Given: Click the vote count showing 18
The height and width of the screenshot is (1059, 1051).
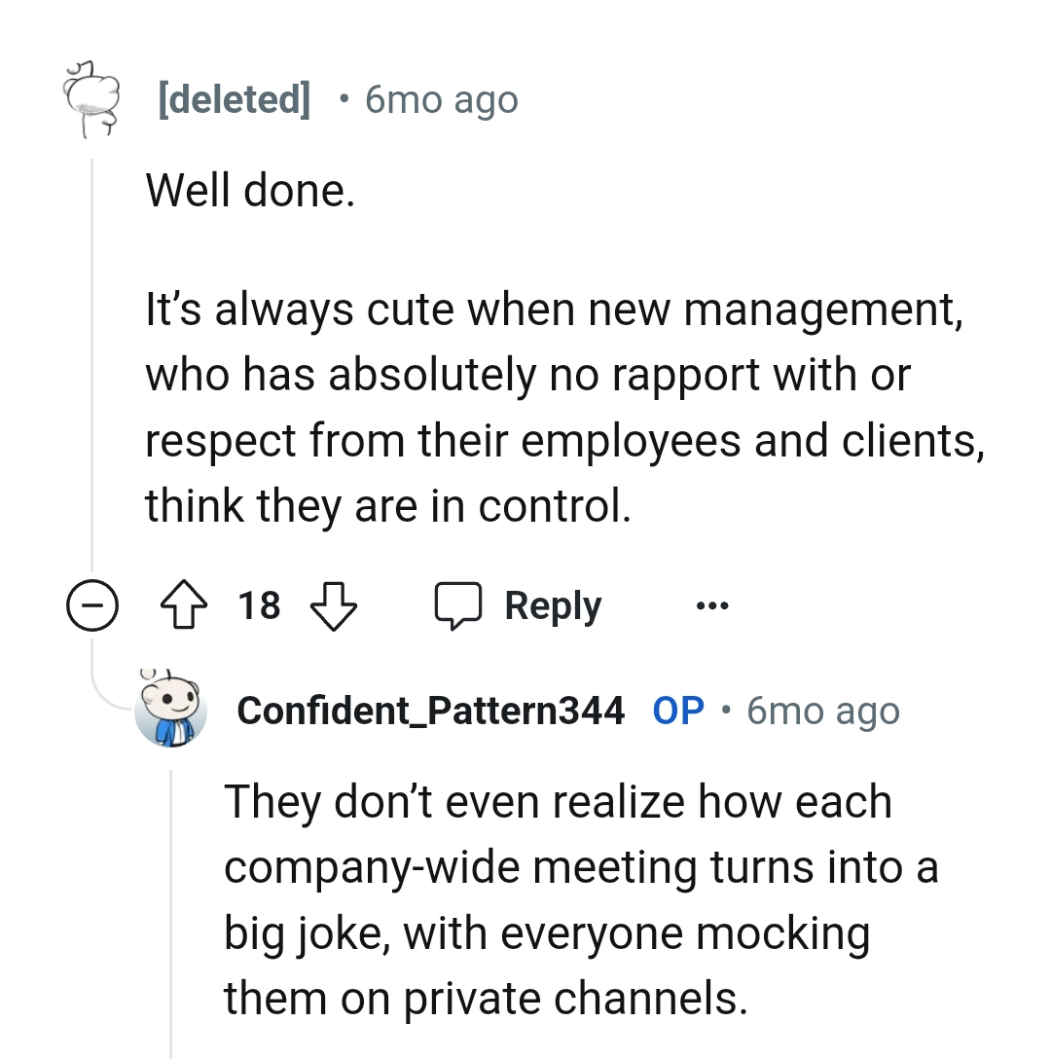Looking at the screenshot, I should click(x=256, y=604).
